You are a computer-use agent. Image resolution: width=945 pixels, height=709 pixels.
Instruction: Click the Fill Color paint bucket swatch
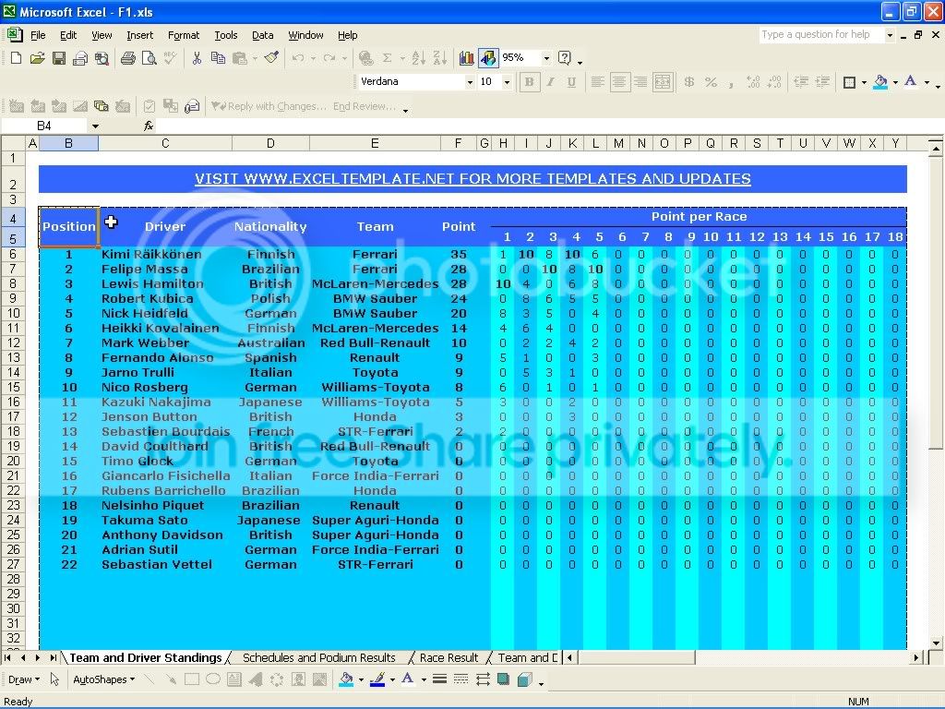(880, 82)
